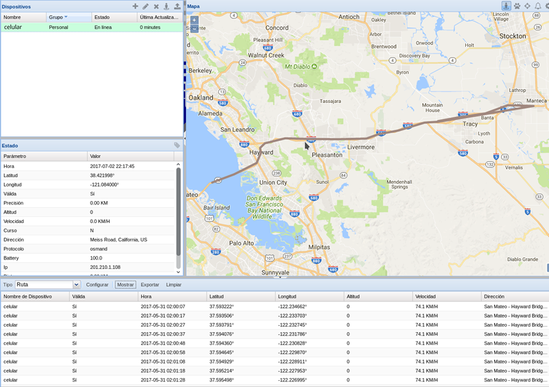
Task: Select report row at 2017-05-31 02:00:48
Action: [x=275, y=343]
